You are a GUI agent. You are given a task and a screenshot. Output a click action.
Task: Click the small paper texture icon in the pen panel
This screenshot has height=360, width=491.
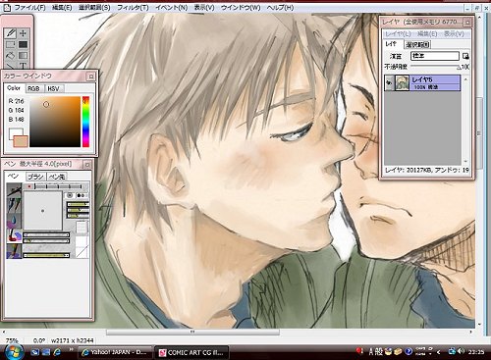point(82,227)
